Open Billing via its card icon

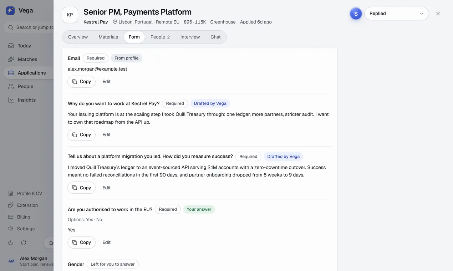click(11, 217)
